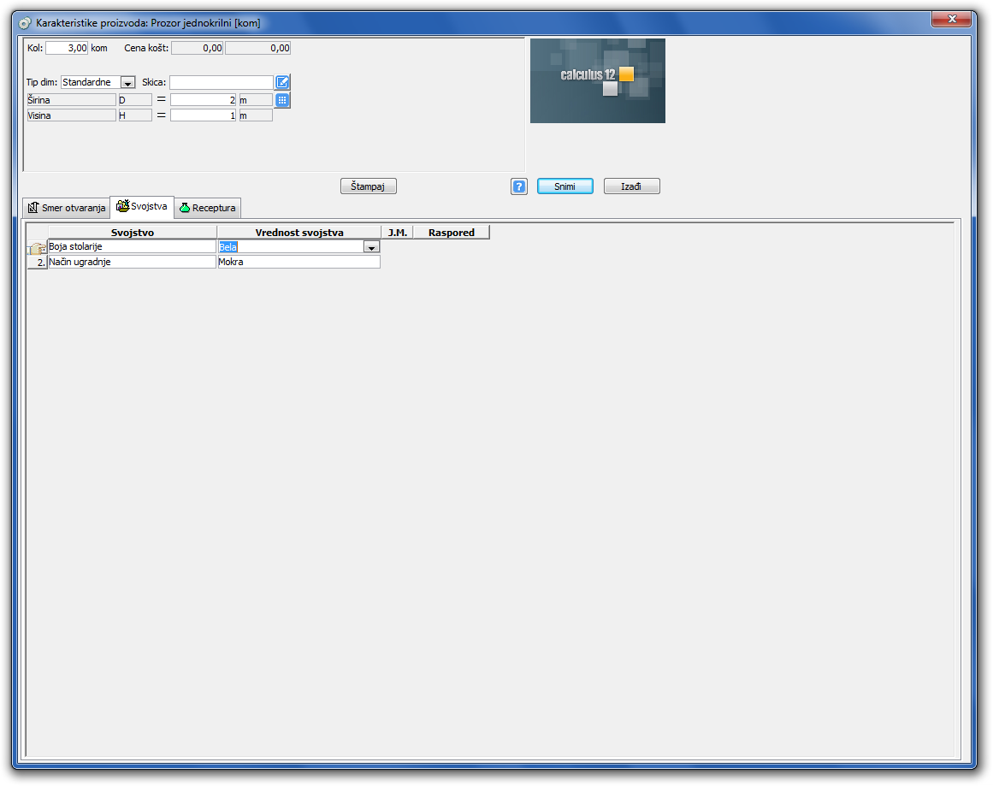Image resolution: width=993 pixels, height=786 pixels.
Task: Click the Izađi button
Action: [x=631, y=186]
